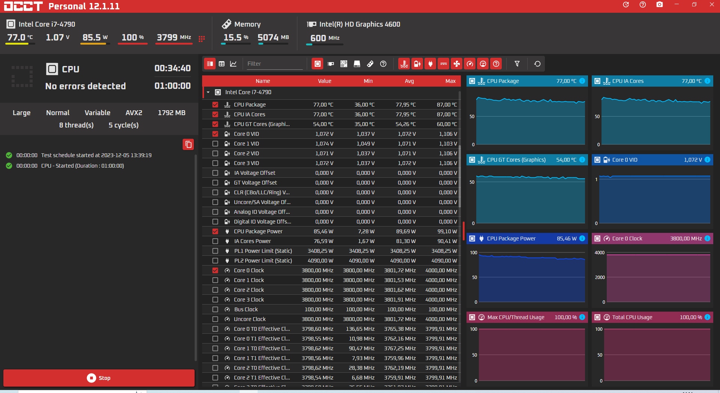720x393 pixels.
Task: Open info for CPU Package graph
Action: point(582,81)
